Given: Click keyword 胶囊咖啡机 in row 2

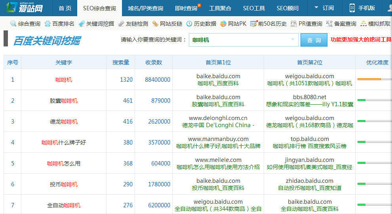Looking at the screenshot, I should click(64, 101).
